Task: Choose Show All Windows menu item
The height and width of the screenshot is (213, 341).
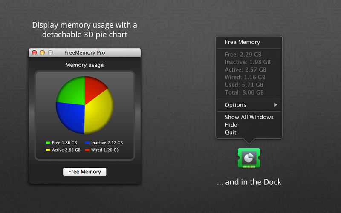Action: click(x=249, y=117)
